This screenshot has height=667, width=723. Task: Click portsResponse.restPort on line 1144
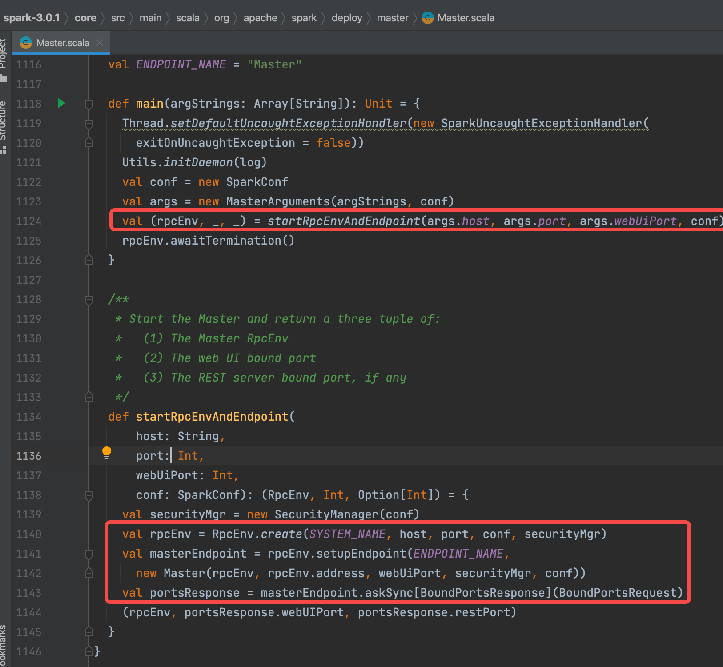point(434,612)
